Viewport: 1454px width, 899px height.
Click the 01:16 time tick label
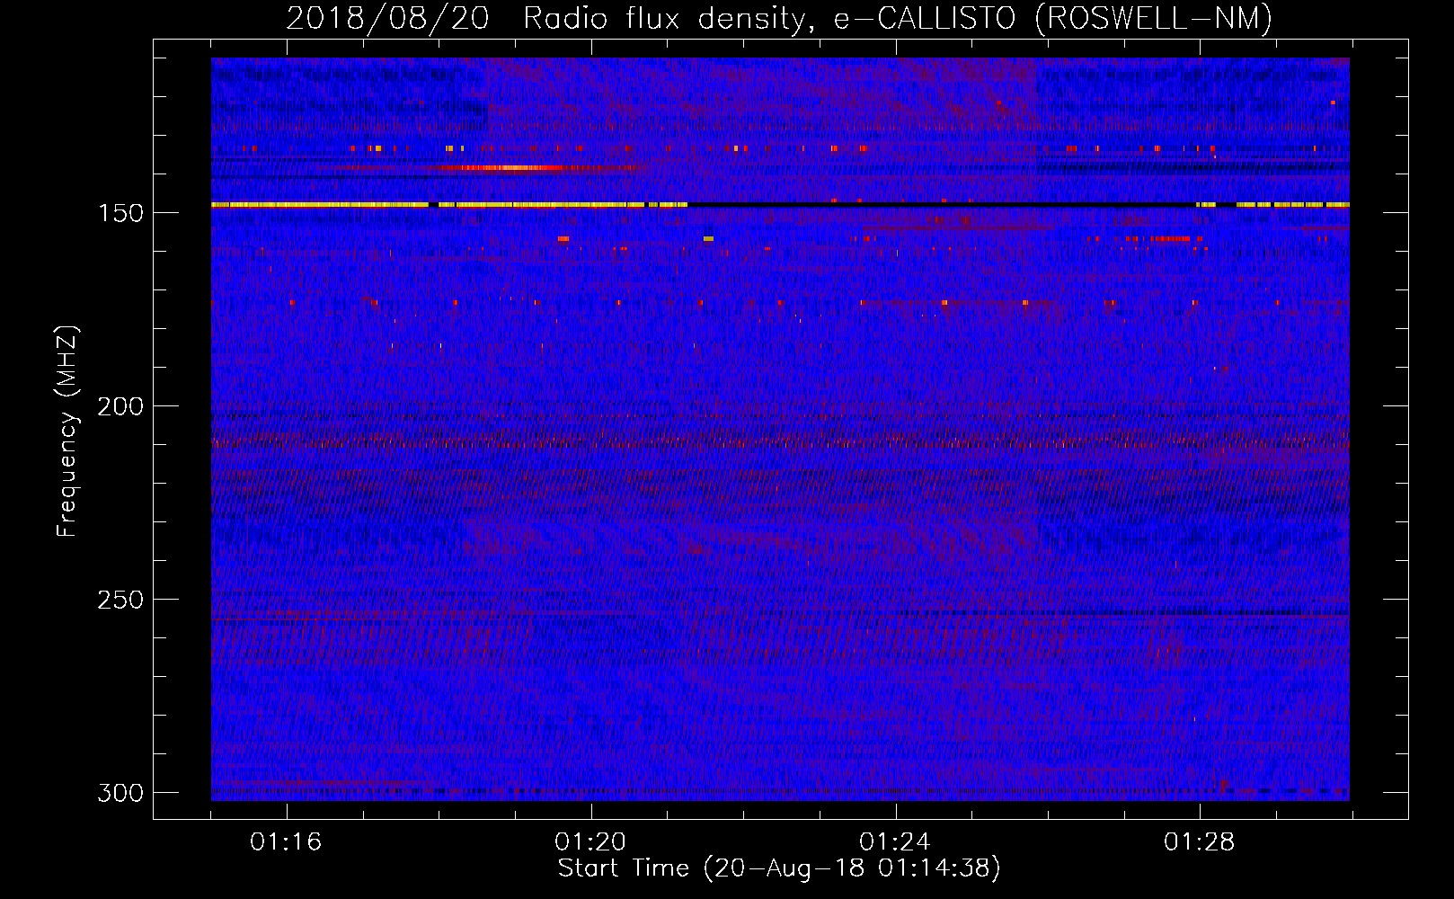click(286, 842)
